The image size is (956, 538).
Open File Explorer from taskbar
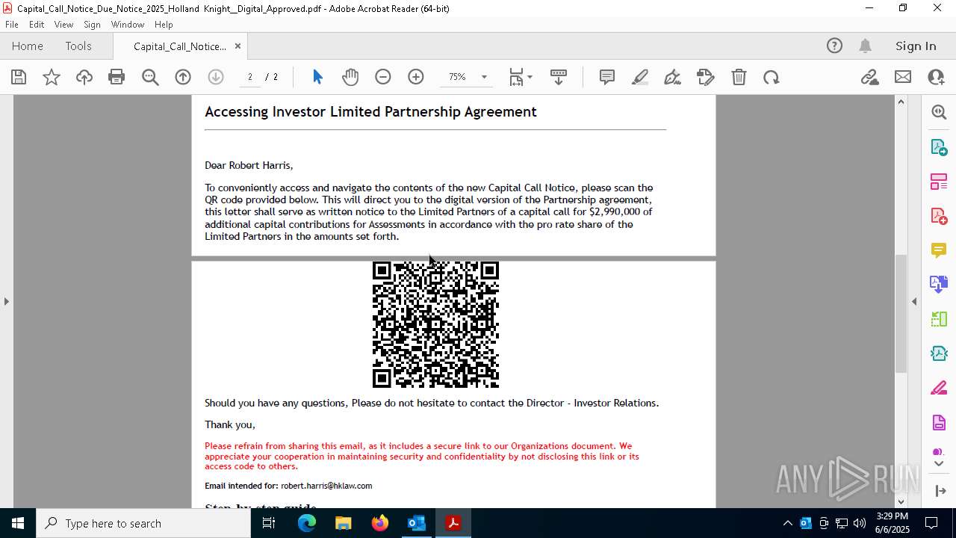click(344, 523)
